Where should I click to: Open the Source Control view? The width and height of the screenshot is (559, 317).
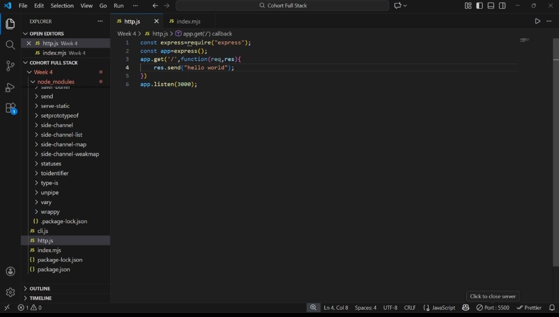pyautogui.click(x=10, y=66)
